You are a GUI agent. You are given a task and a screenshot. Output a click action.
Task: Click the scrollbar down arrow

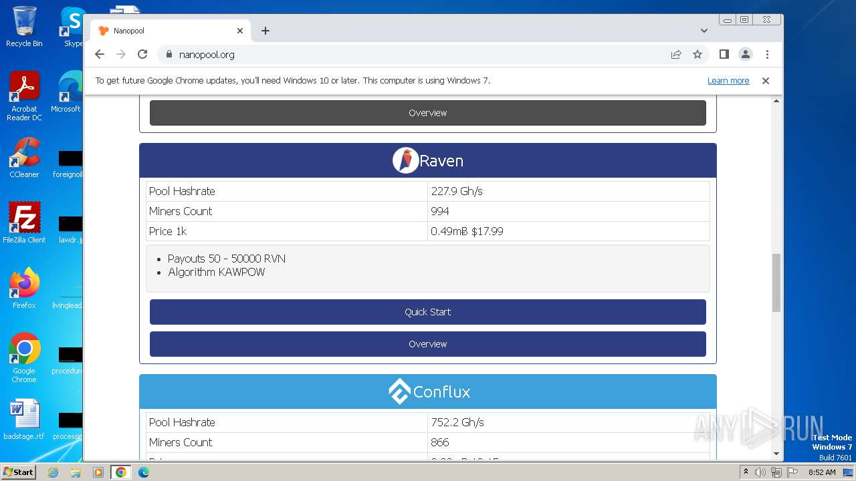776,454
